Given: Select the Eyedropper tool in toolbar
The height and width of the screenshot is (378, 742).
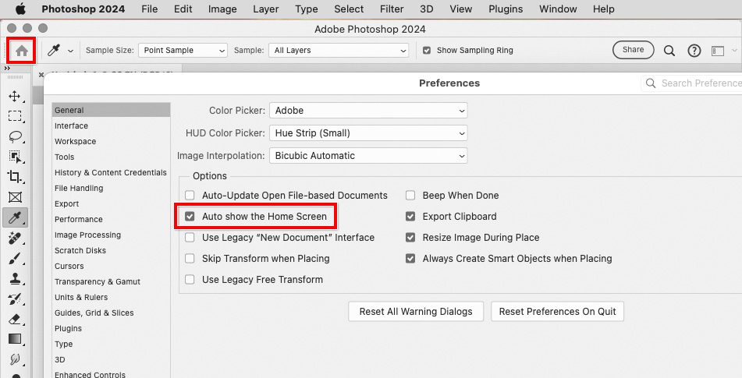Looking at the screenshot, I should point(15,217).
